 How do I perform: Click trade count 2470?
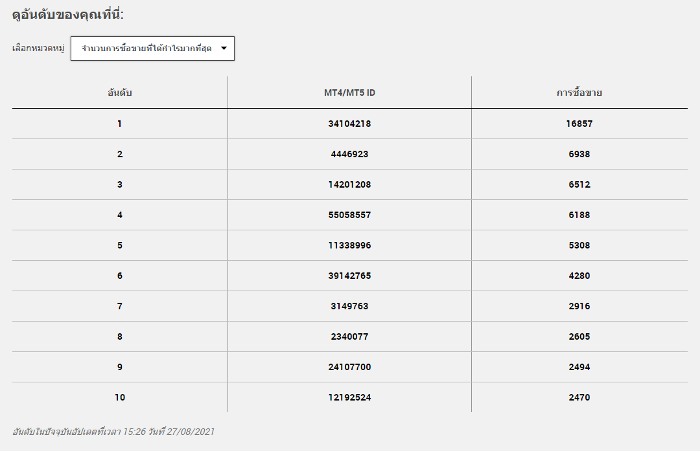click(x=579, y=397)
